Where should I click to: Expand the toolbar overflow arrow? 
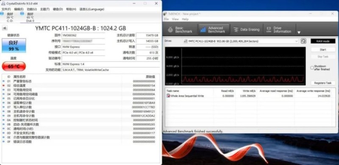[299, 32]
